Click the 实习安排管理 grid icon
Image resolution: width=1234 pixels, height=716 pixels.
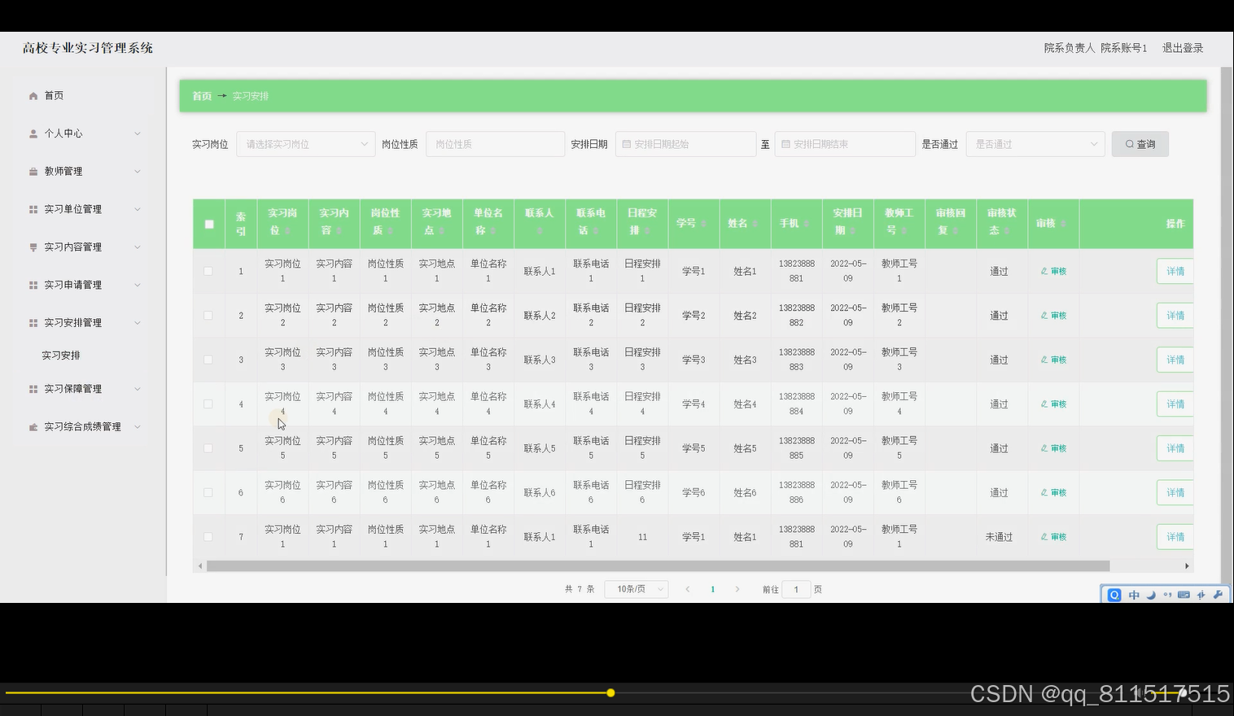point(33,323)
